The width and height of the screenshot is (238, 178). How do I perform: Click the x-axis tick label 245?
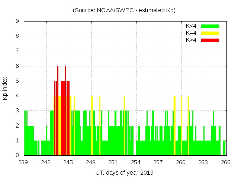pos(68,162)
